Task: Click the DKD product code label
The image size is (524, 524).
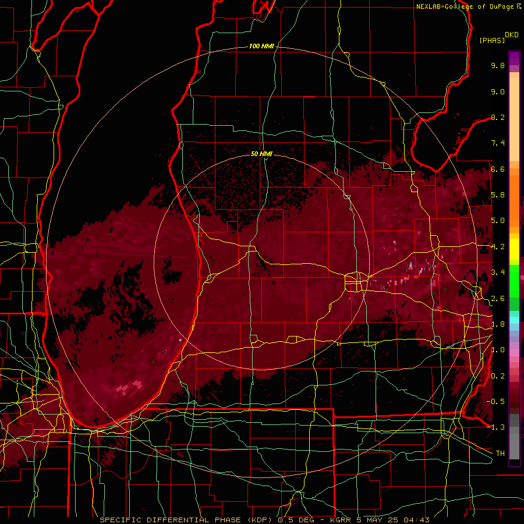Action: [x=512, y=35]
